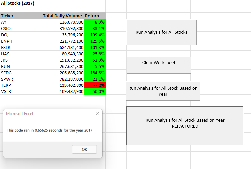Select the VSLR ticker cell

click(x=21, y=92)
